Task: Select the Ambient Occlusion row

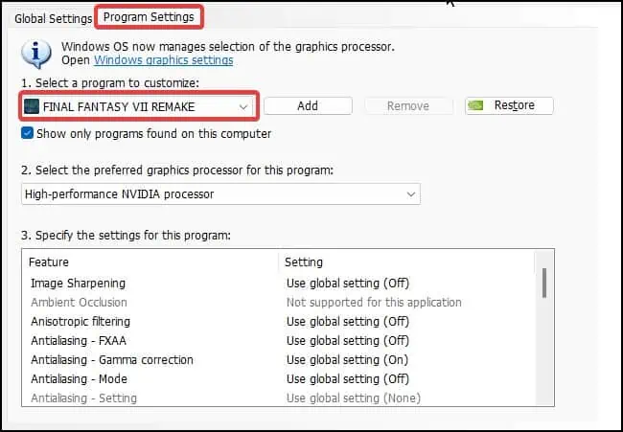Action: tap(80, 303)
